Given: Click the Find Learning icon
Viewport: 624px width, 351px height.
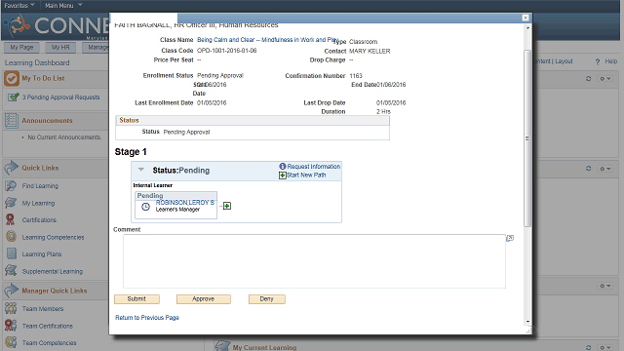Looking at the screenshot, I should (x=11, y=186).
